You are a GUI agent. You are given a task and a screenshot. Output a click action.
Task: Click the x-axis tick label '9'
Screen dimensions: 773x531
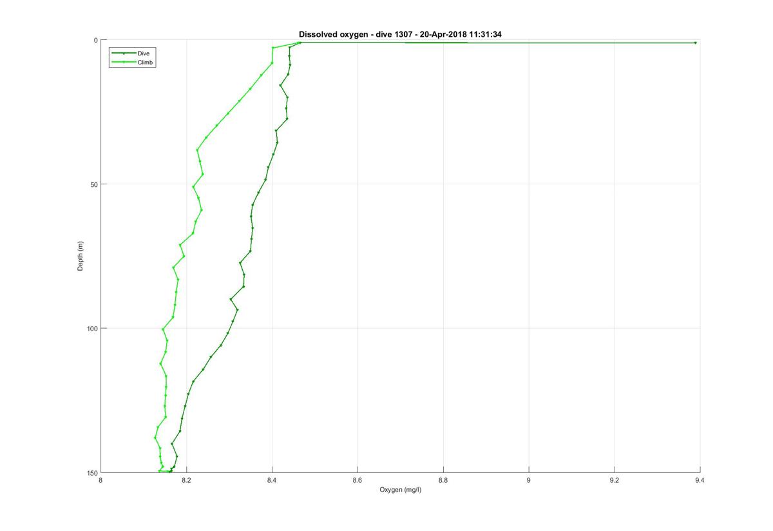(529, 480)
